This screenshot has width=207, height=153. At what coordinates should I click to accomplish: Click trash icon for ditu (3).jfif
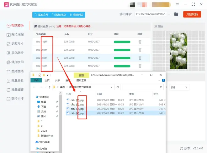coord(140,58)
